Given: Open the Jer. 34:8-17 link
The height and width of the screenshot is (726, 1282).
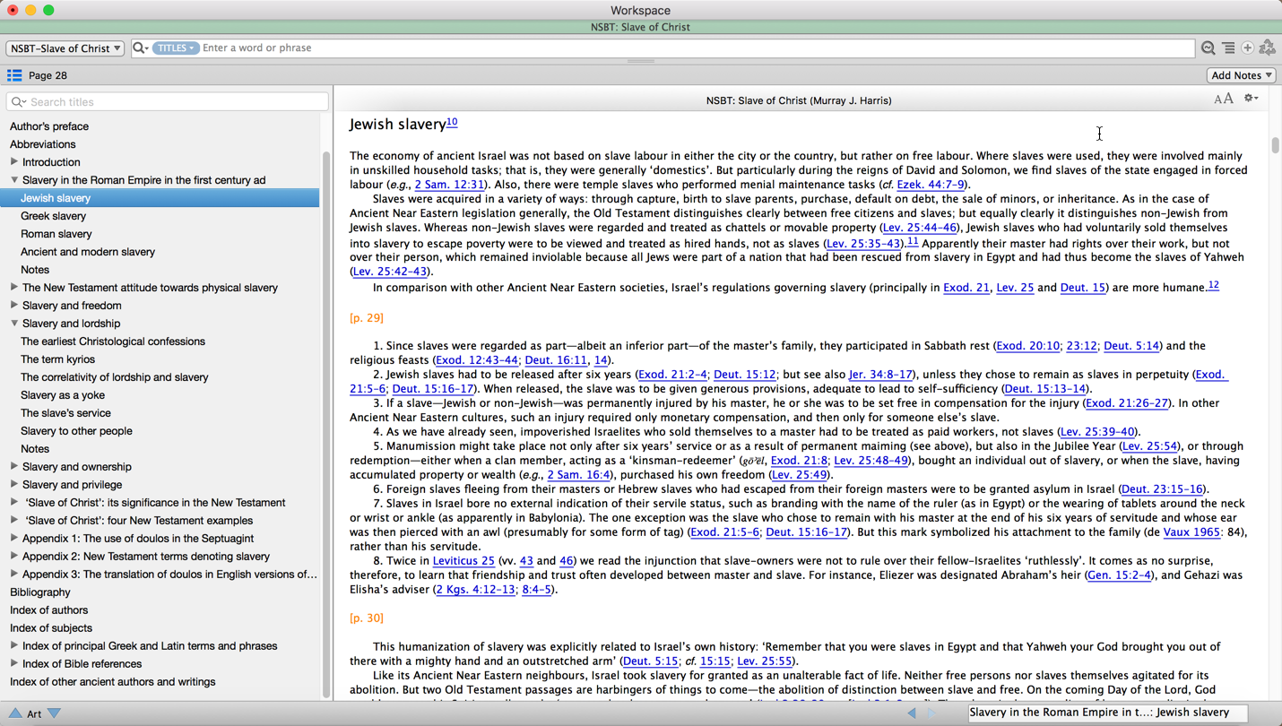Looking at the screenshot, I should 880,375.
